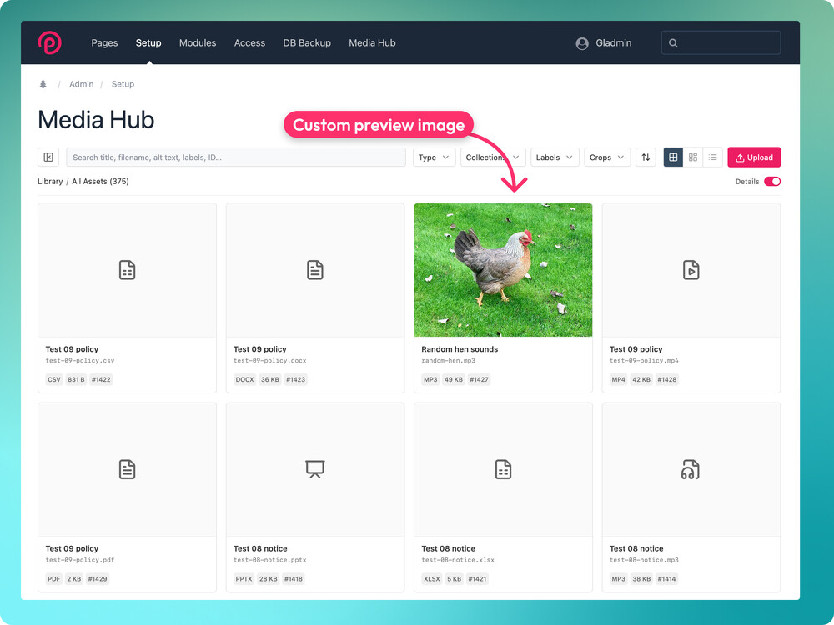Click the XLSX type badge
Screen dimensions: 834x625
(x=432, y=579)
